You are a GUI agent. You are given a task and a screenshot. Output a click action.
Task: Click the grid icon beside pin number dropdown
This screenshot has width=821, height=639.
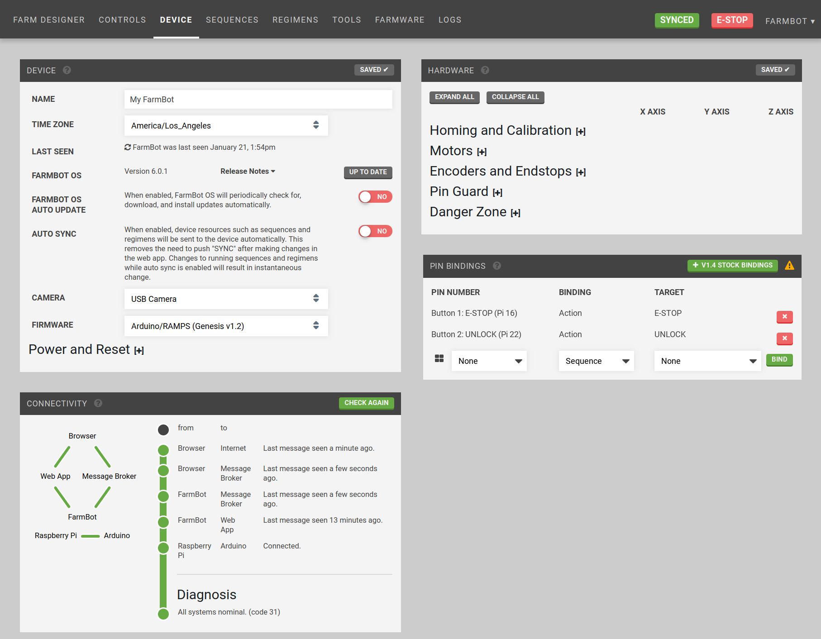pos(439,359)
